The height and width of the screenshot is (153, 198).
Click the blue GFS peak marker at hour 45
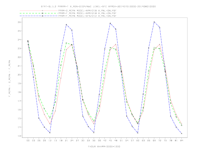point(110,23)
